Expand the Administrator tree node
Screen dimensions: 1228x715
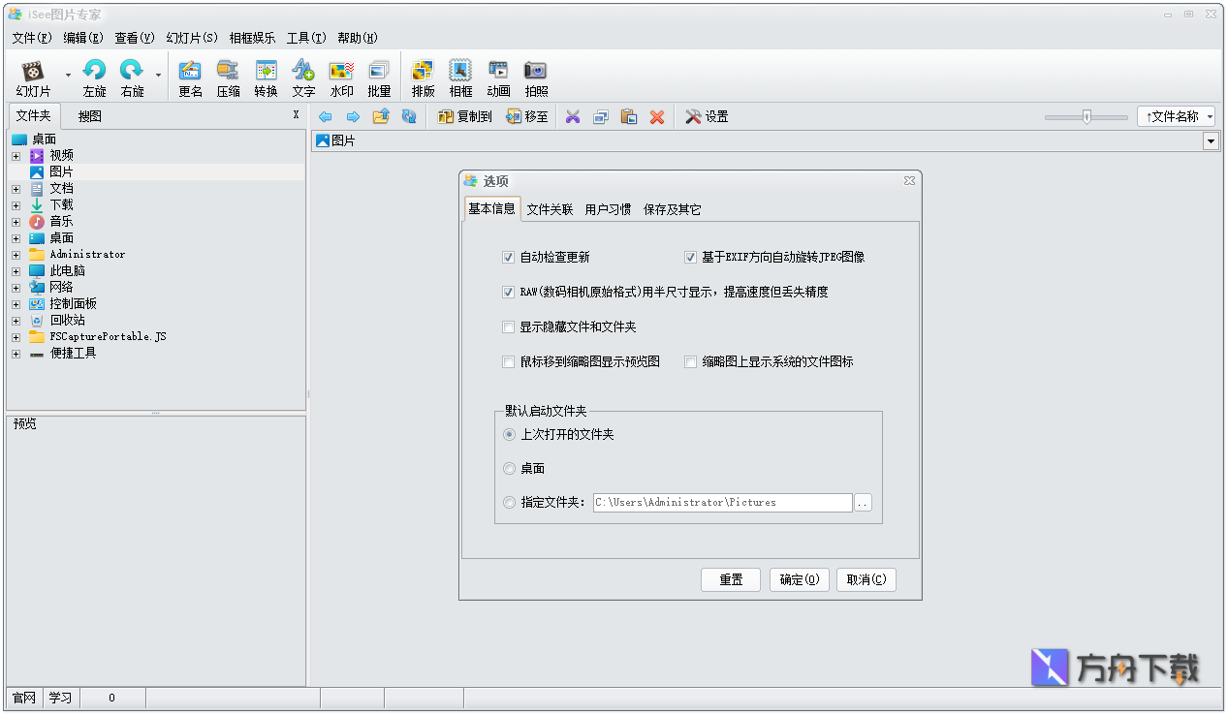coord(16,255)
